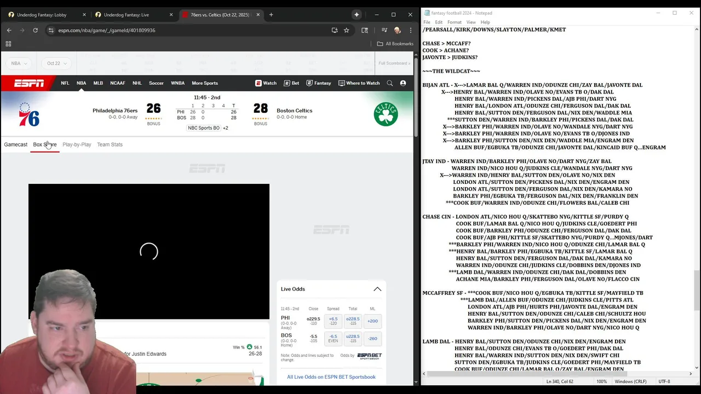Viewport: 701px width, 394px height.
Task: Expand the Oct 22 date dropdown
Action: click(x=56, y=63)
